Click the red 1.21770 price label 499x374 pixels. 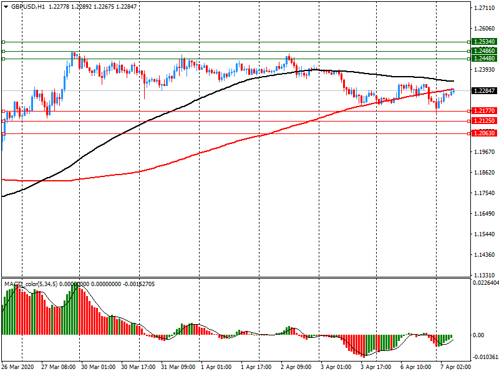tap(485, 111)
